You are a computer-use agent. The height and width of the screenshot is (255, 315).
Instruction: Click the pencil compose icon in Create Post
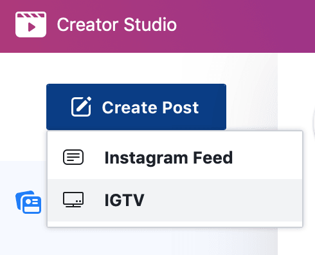click(x=81, y=107)
